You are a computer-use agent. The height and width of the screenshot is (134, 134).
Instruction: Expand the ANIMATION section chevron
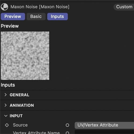pyautogui.click(x=6, y=105)
